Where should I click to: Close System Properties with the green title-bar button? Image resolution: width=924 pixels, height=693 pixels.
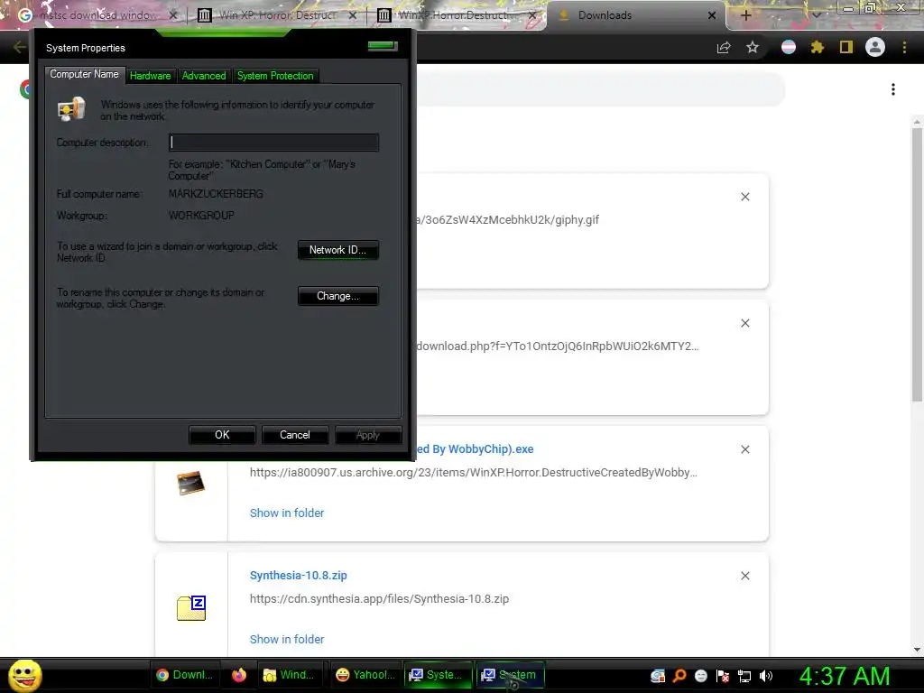click(383, 46)
